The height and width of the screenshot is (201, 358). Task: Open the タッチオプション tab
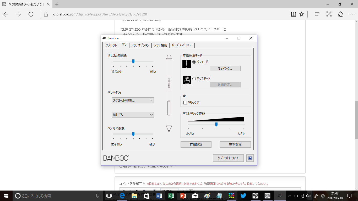[x=140, y=45]
